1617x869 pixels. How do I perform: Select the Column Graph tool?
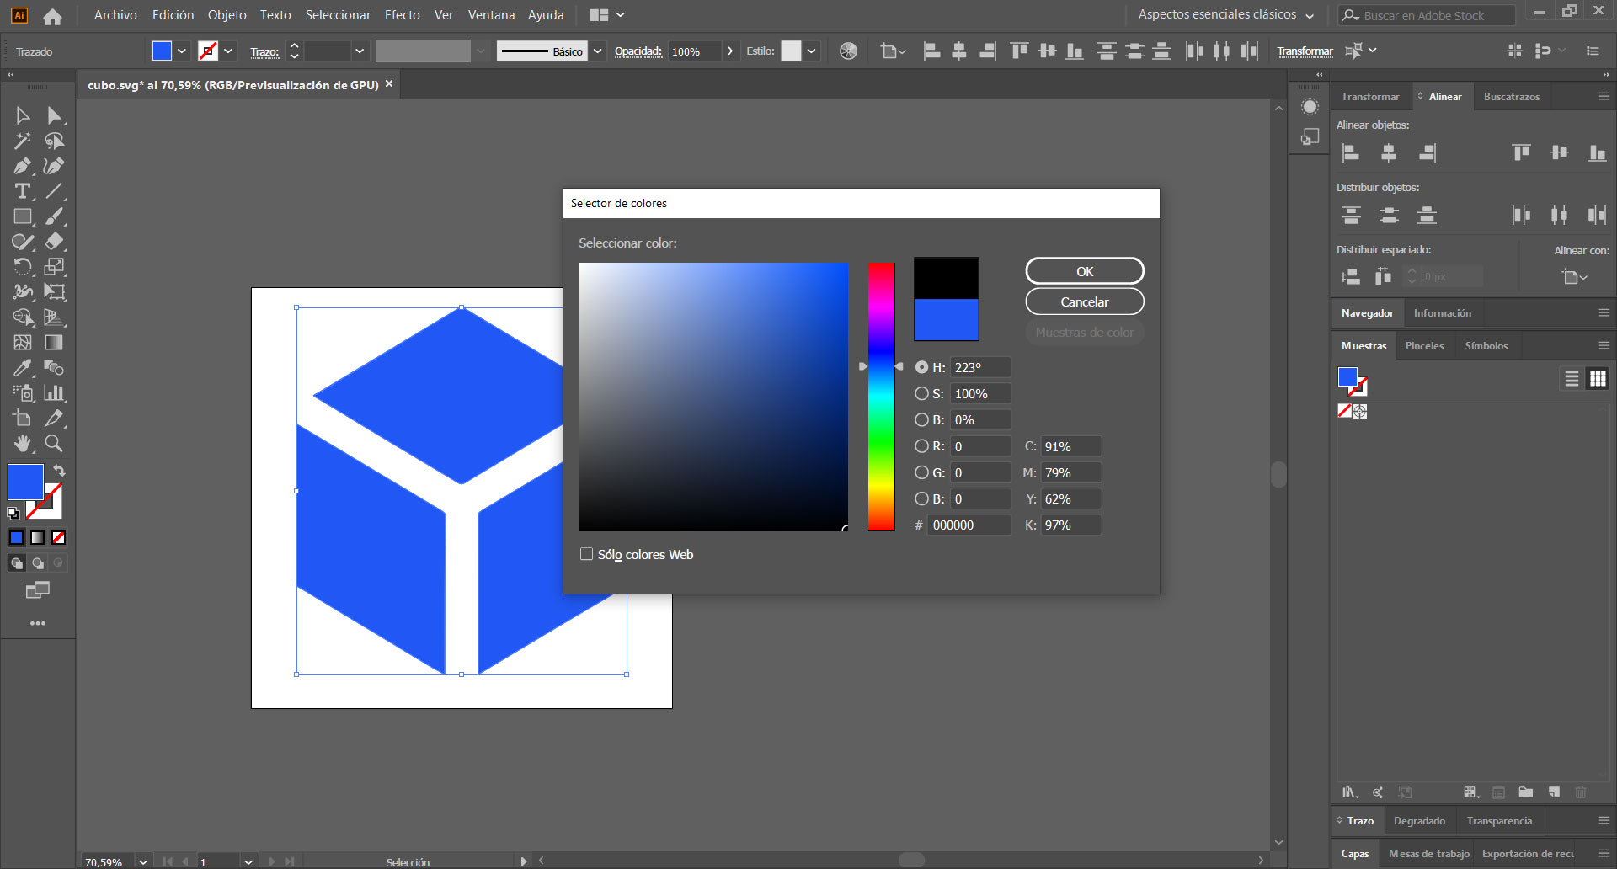pyautogui.click(x=54, y=393)
